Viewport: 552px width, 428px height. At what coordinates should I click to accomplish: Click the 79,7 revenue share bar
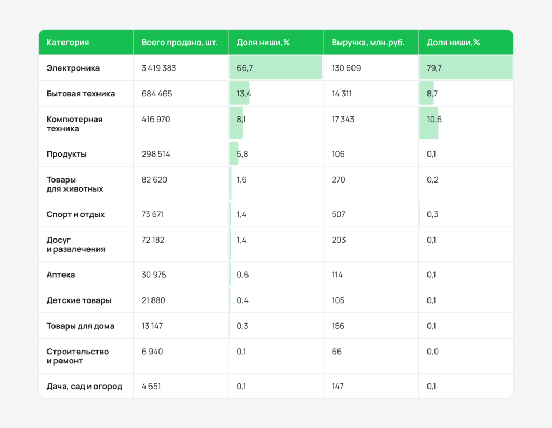[465, 68]
